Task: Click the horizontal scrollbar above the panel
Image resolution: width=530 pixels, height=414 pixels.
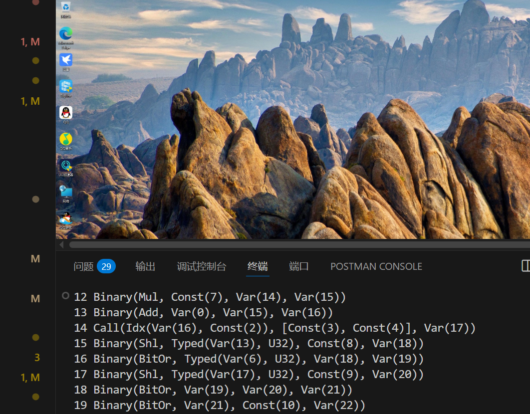Action: (x=299, y=245)
